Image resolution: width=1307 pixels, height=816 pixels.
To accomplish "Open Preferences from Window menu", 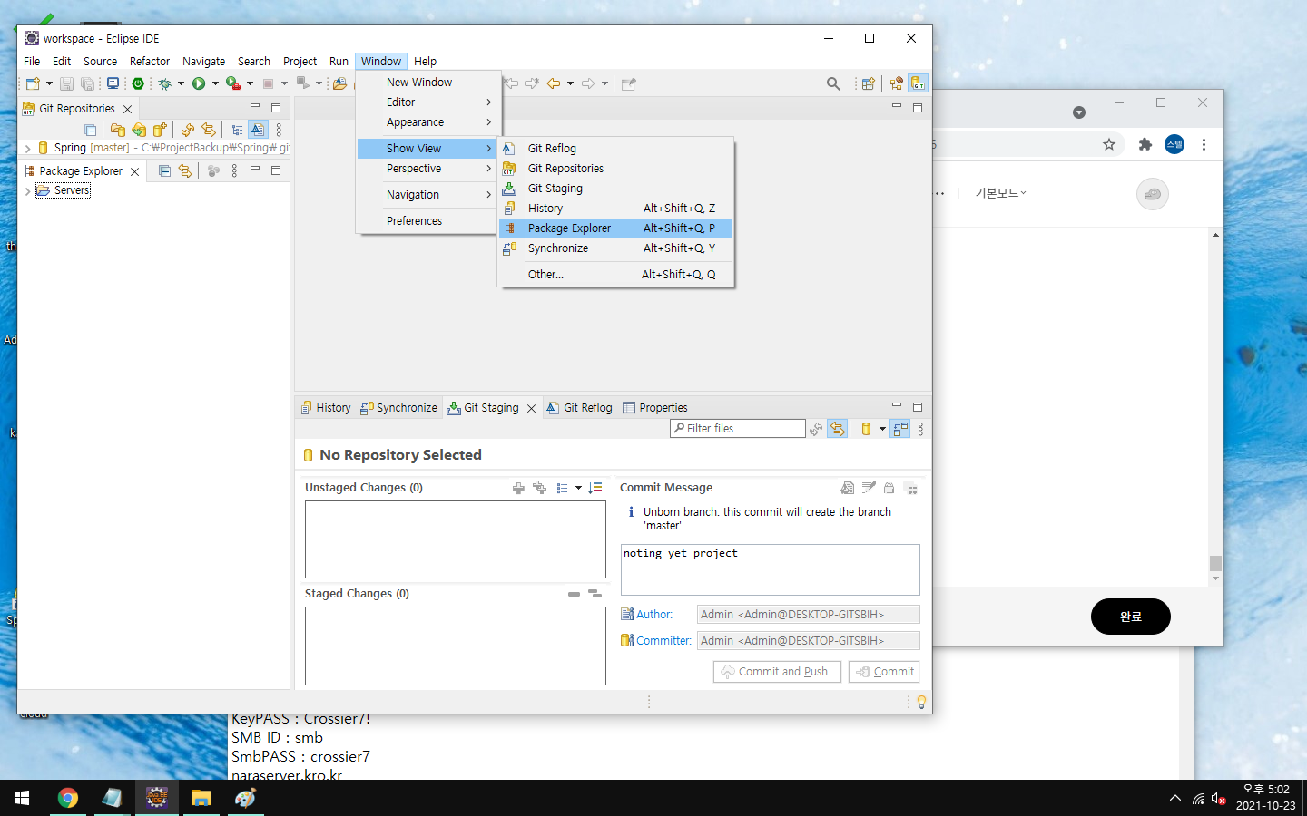I will (427, 221).
